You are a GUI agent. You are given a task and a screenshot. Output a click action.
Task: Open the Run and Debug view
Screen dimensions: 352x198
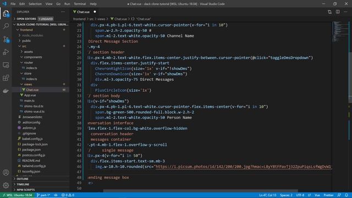pos(6,52)
